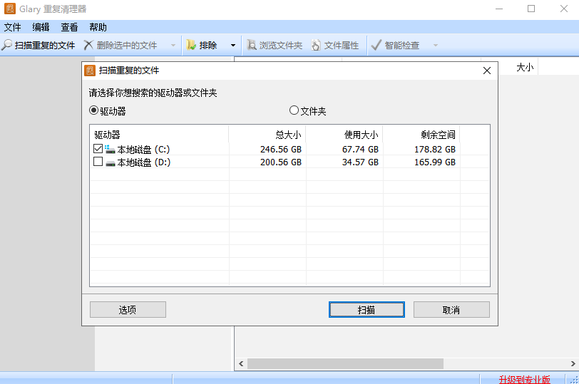Click the D: drive disk icon

[x=110, y=162]
